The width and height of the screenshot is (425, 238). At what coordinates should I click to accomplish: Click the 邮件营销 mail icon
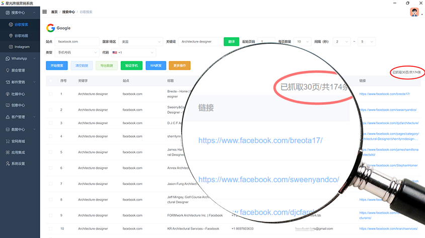pyautogui.click(x=8, y=82)
